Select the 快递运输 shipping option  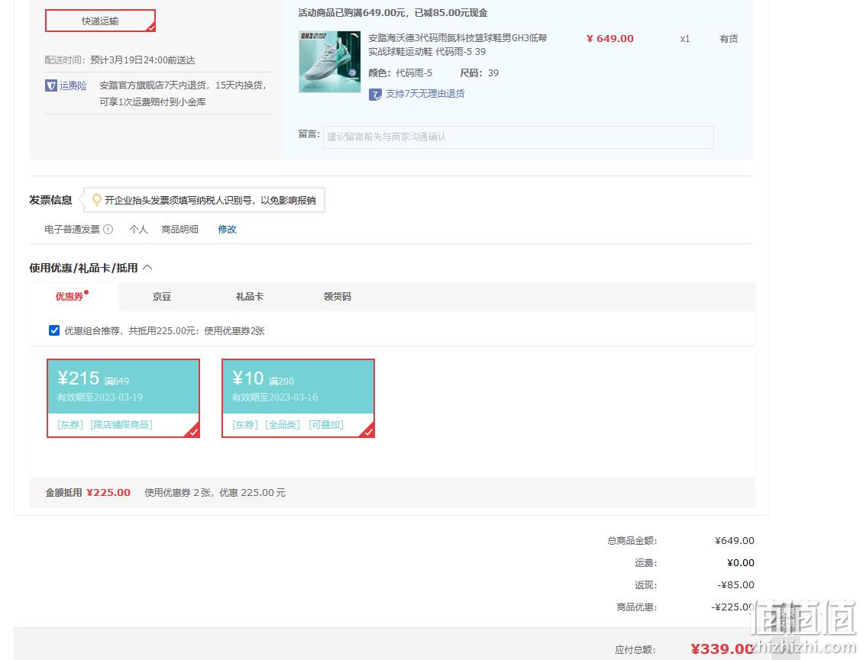tap(100, 21)
